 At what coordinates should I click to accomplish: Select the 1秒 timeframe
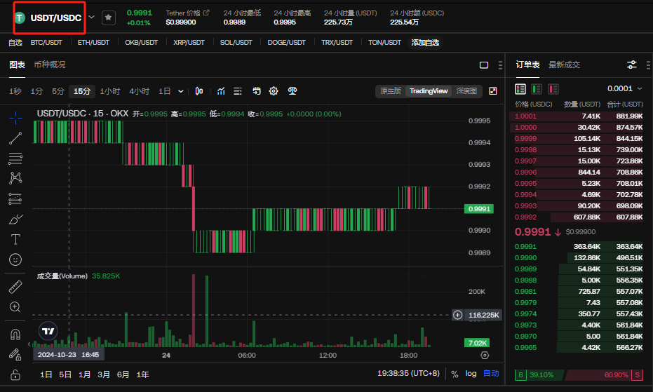click(15, 91)
